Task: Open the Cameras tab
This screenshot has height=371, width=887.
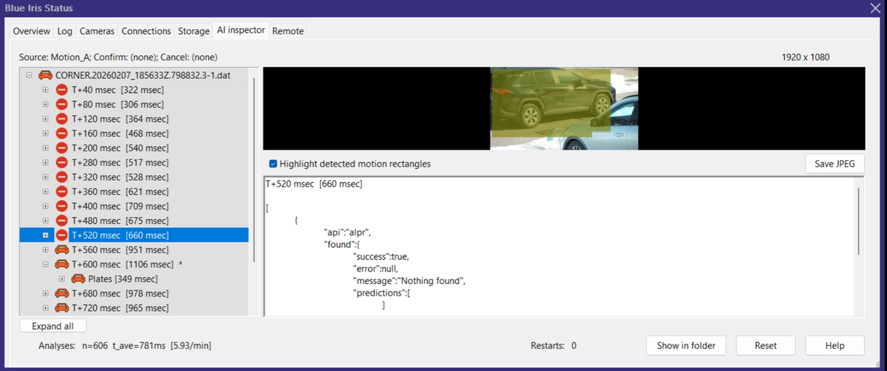Action: coord(97,31)
